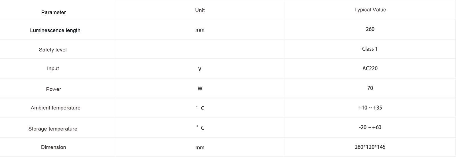Image resolution: width=456 pixels, height=157 pixels.
Task: Click the Power parameter label
Action: [x=54, y=89]
